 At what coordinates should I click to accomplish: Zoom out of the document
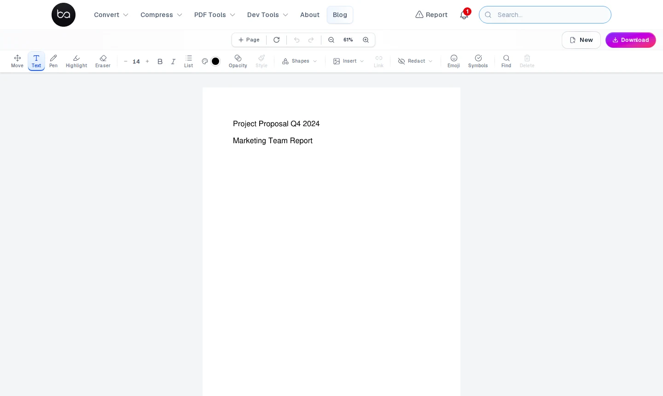point(331,40)
